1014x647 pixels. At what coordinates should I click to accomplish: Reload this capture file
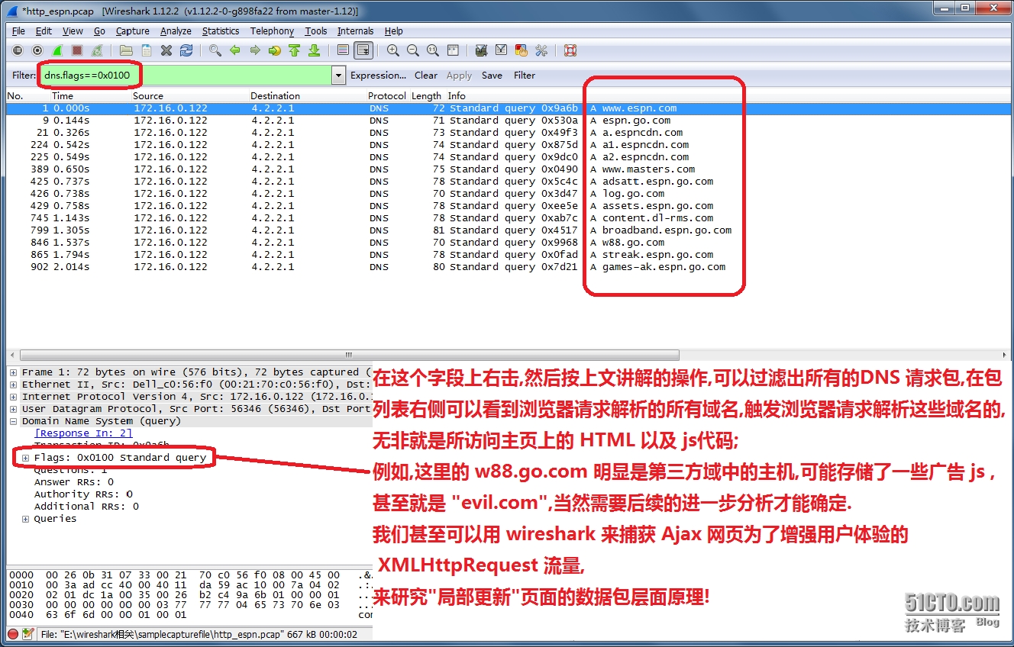pyautogui.click(x=186, y=50)
